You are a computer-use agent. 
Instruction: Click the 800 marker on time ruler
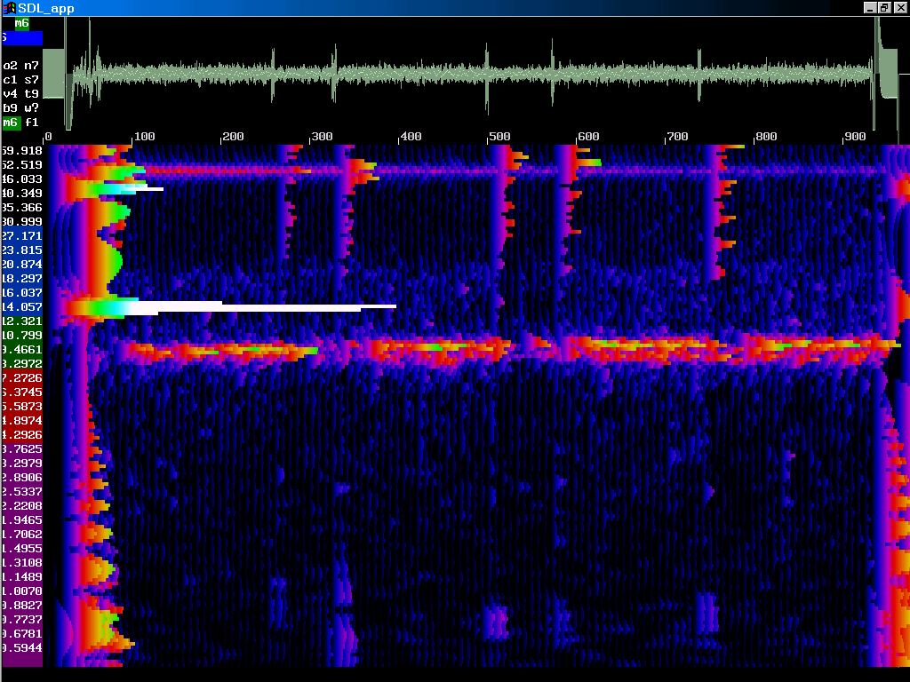tap(764, 137)
